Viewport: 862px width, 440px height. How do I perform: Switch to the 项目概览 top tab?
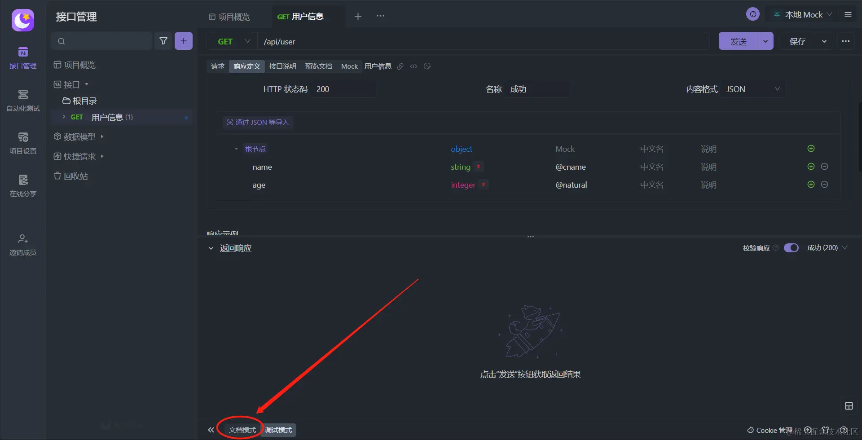[x=229, y=17]
